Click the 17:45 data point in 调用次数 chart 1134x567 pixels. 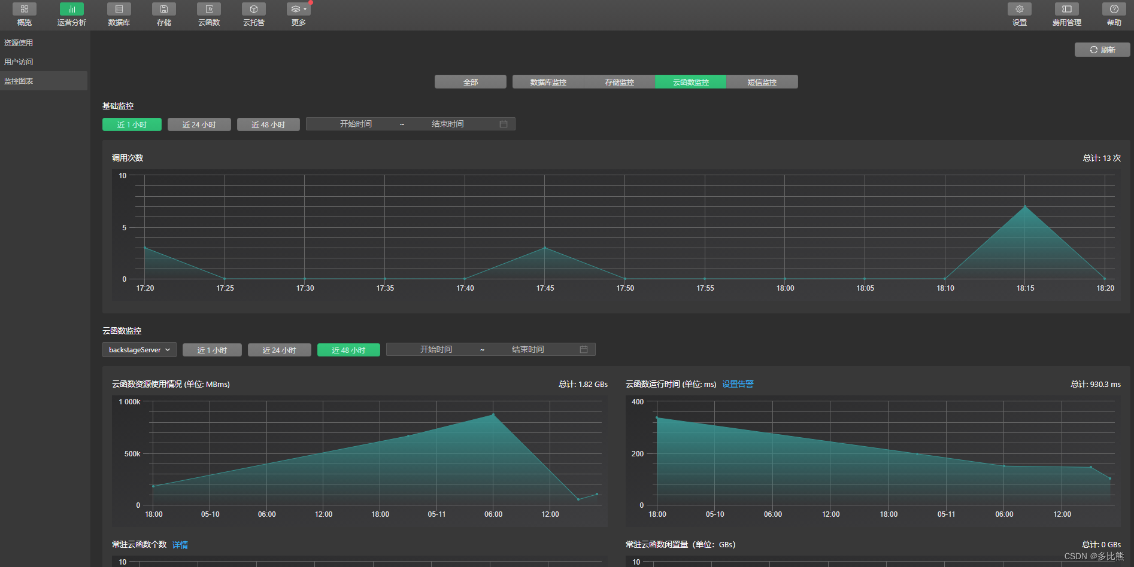point(545,248)
